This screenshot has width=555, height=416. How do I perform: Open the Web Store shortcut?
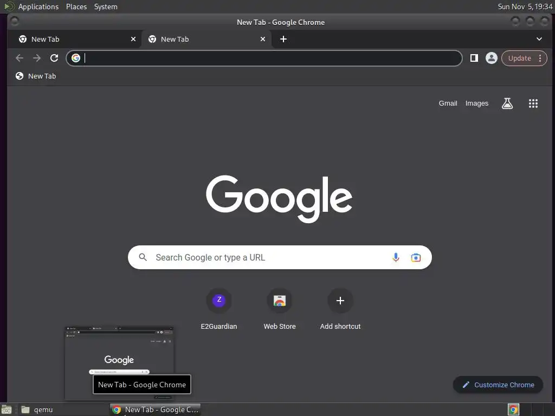[280, 309]
